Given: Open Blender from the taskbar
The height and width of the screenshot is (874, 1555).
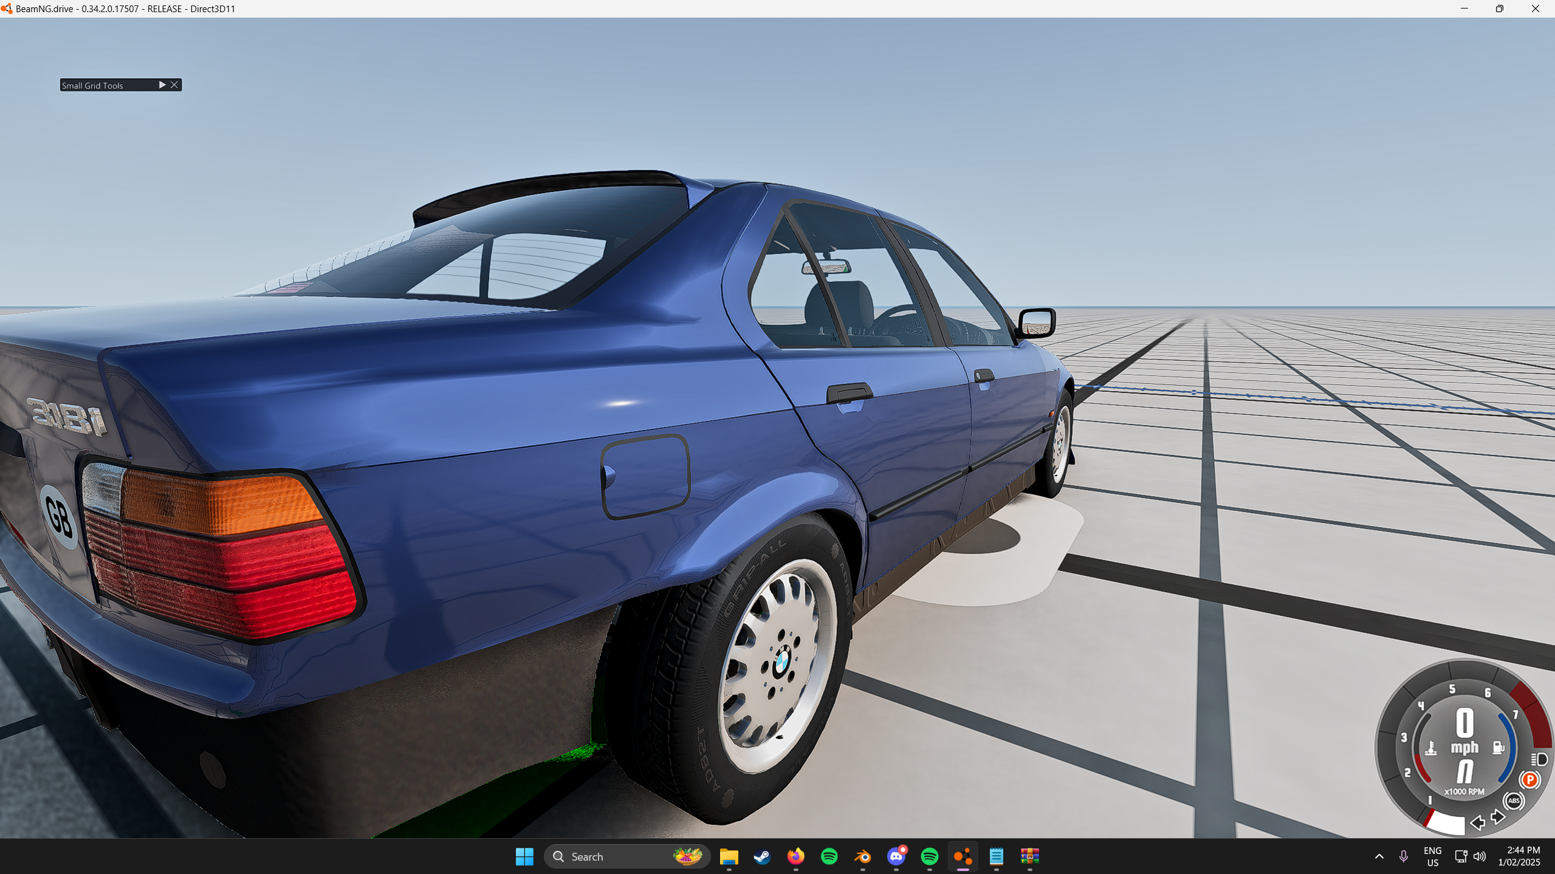Looking at the screenshot, I should point(863,856).
